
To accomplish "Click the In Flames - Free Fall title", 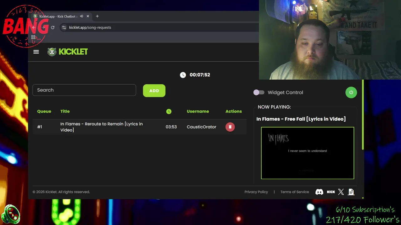I will 301,119.
